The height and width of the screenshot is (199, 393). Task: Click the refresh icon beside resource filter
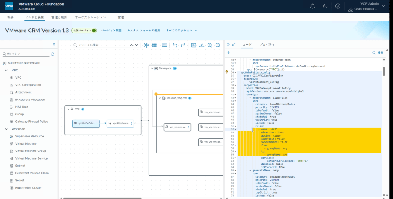pyautogui.click(x=53, y=54)
